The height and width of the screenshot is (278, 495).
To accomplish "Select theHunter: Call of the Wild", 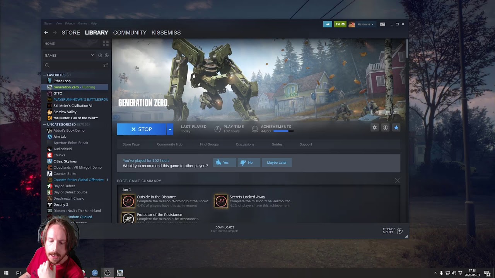I will pyautogui.click(x=75, y=118).
